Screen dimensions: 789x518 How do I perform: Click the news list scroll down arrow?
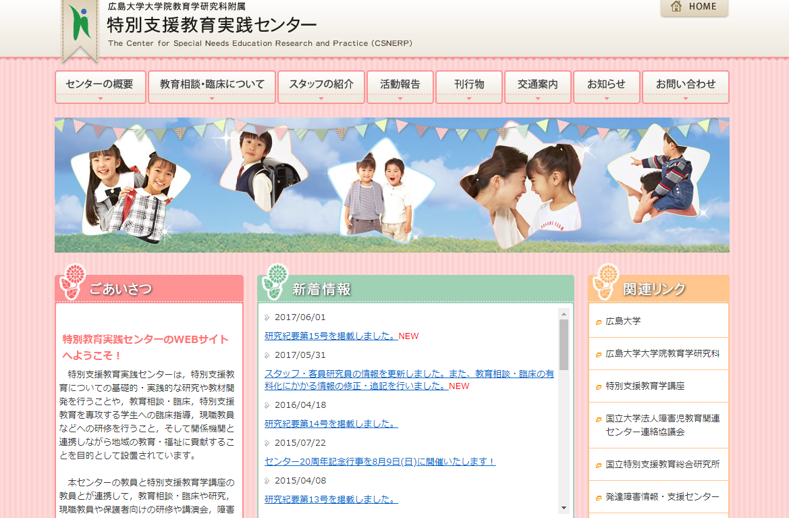tap(564, 508)
